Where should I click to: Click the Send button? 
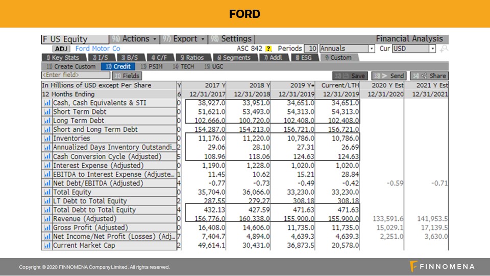(x=389, y=76)
